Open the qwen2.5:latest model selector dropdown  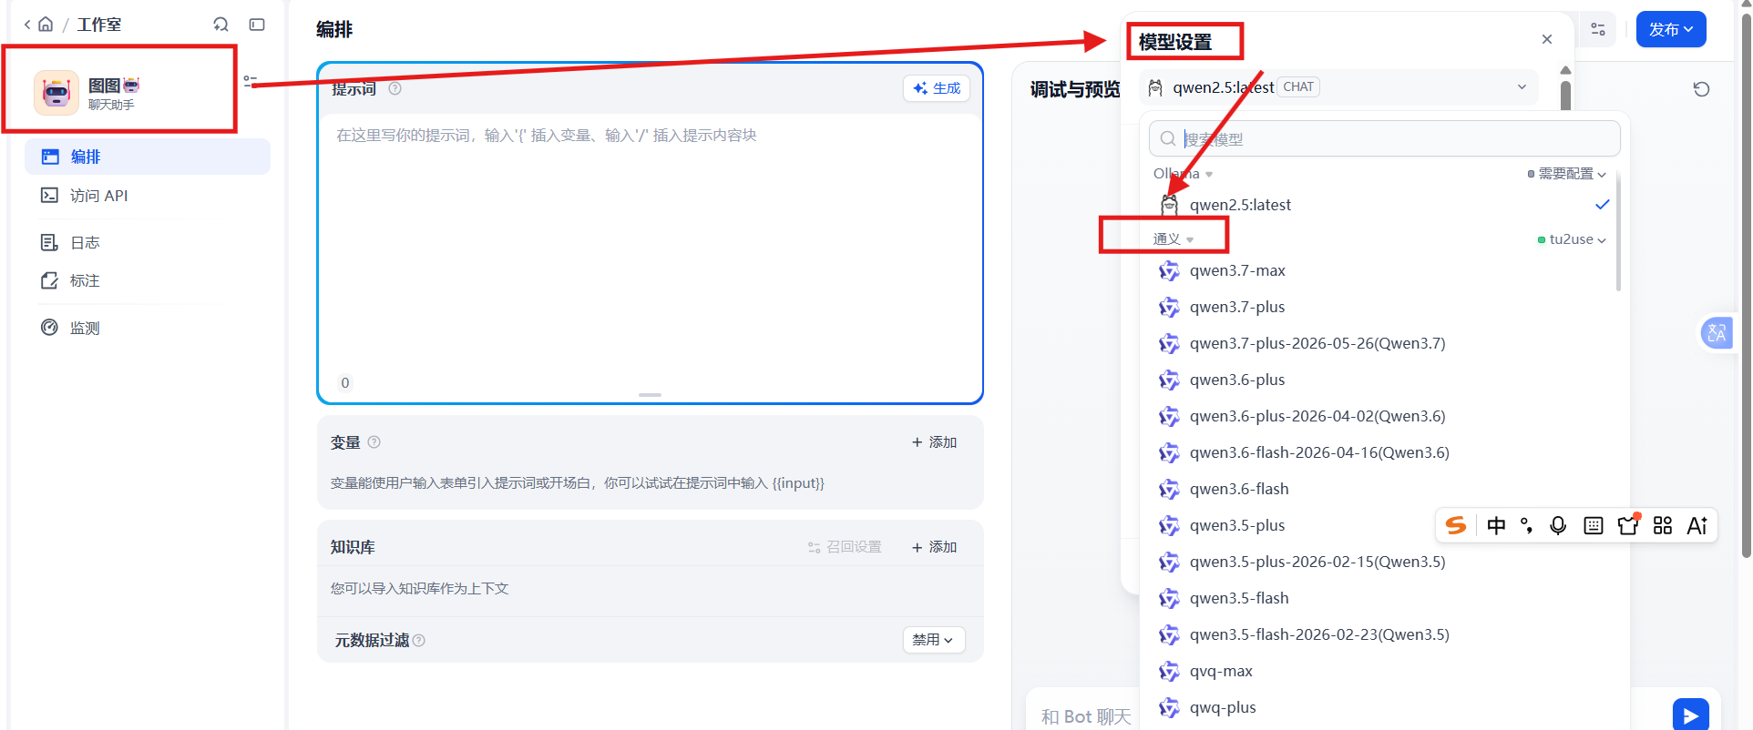pos(1338,87)
